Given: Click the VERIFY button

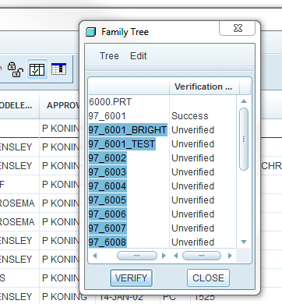Looking at the screenshot, I should click(x=131, y=278).
